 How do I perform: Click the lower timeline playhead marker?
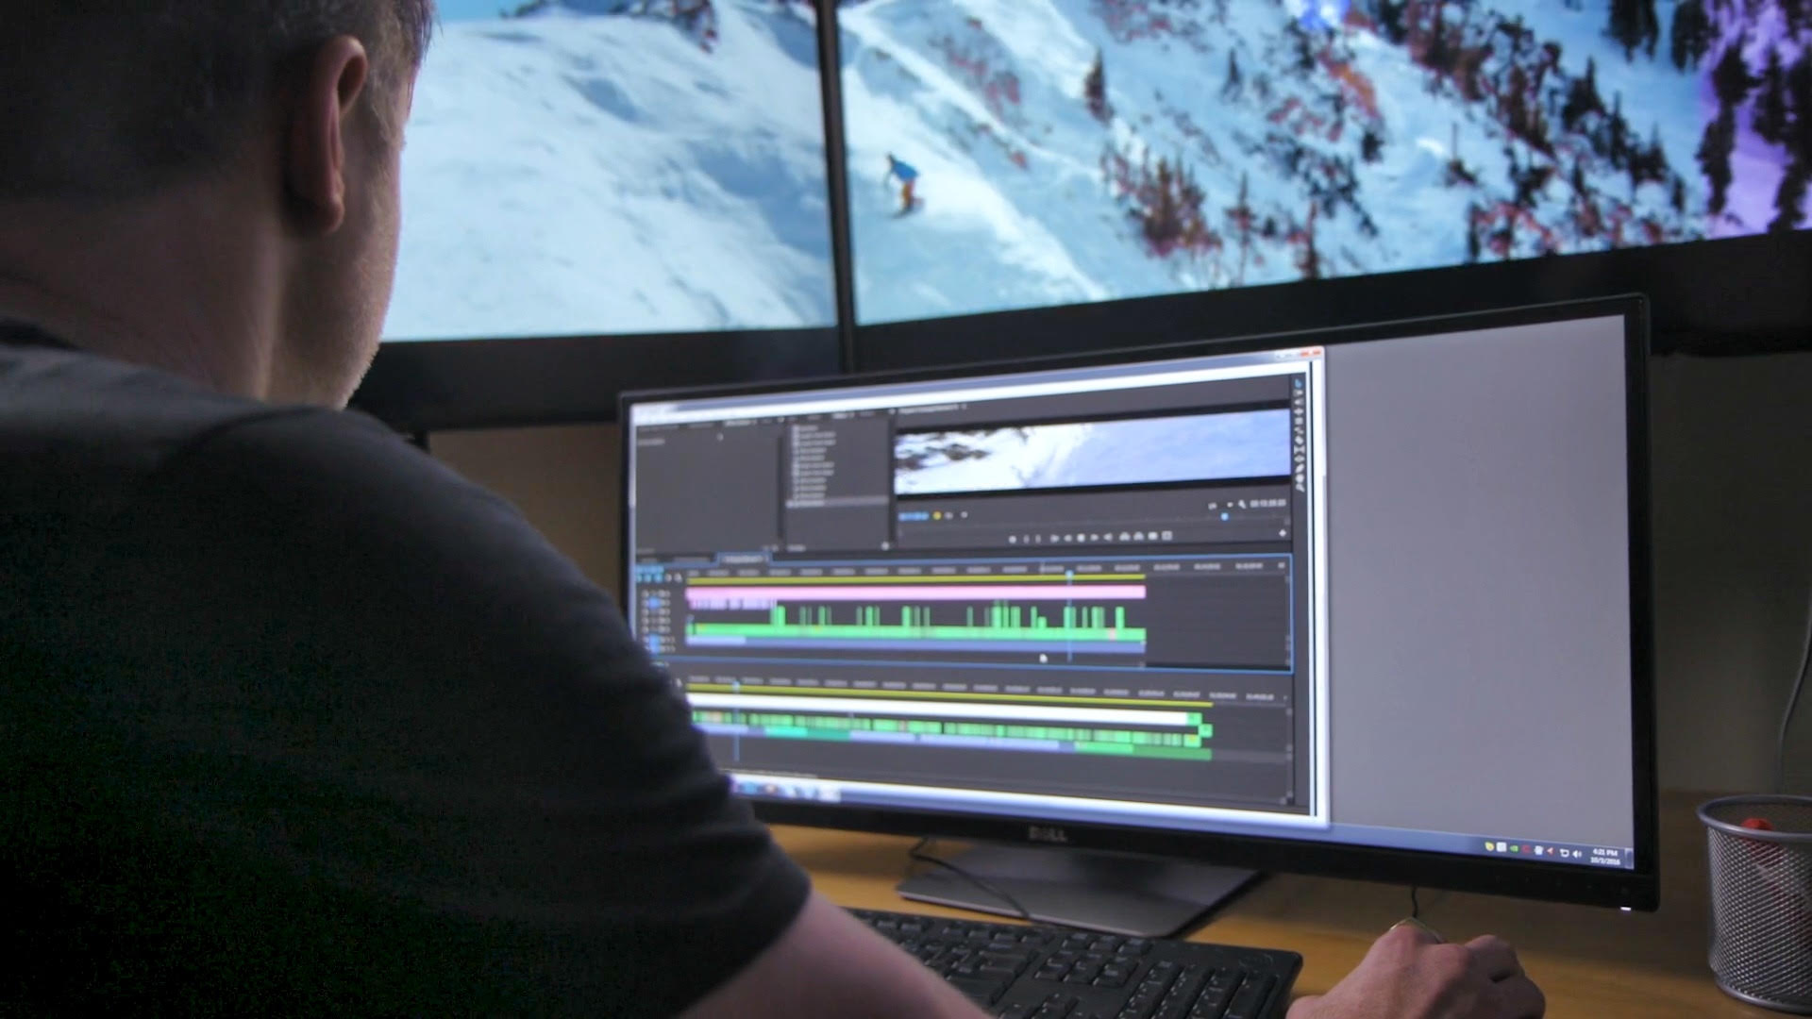(737, 685)
